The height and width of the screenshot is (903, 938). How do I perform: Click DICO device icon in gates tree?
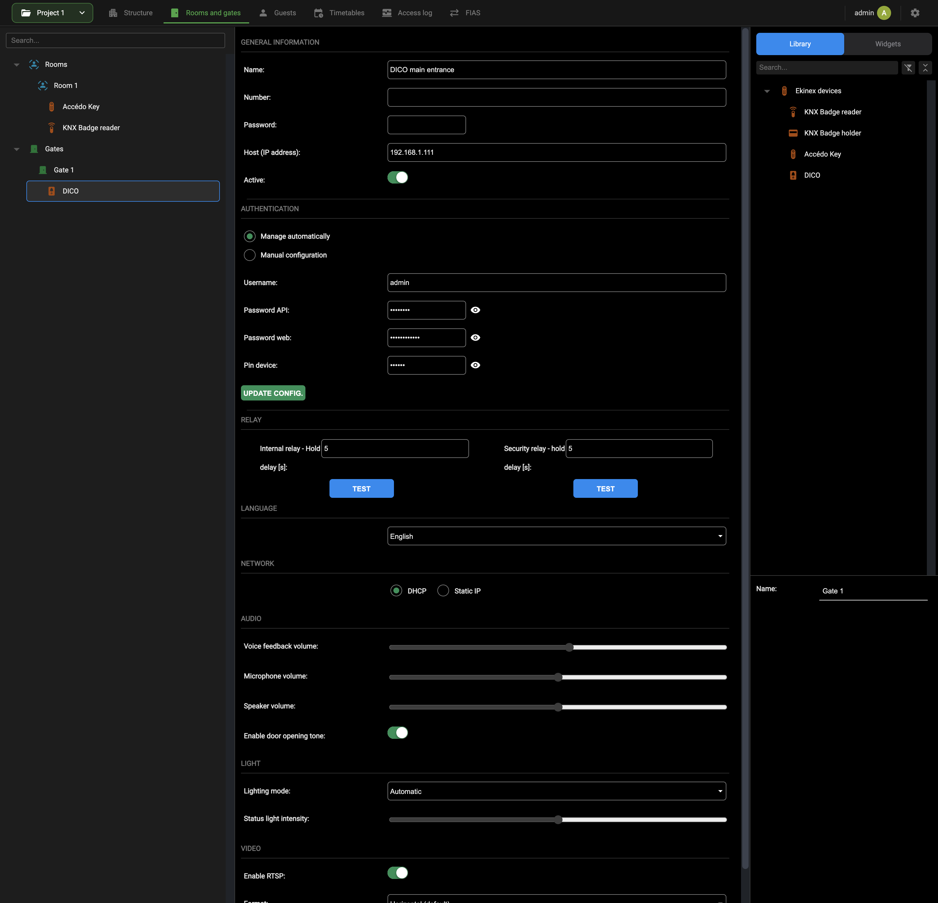[x=52, y=191]
